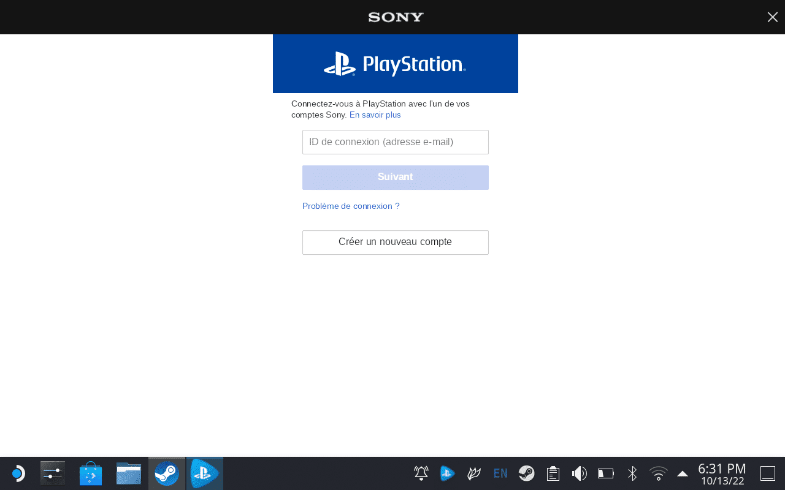Click the show desktop button
The width and height of the screenshot is (785, 490).
pyautogui.click(x=768, y=473)
